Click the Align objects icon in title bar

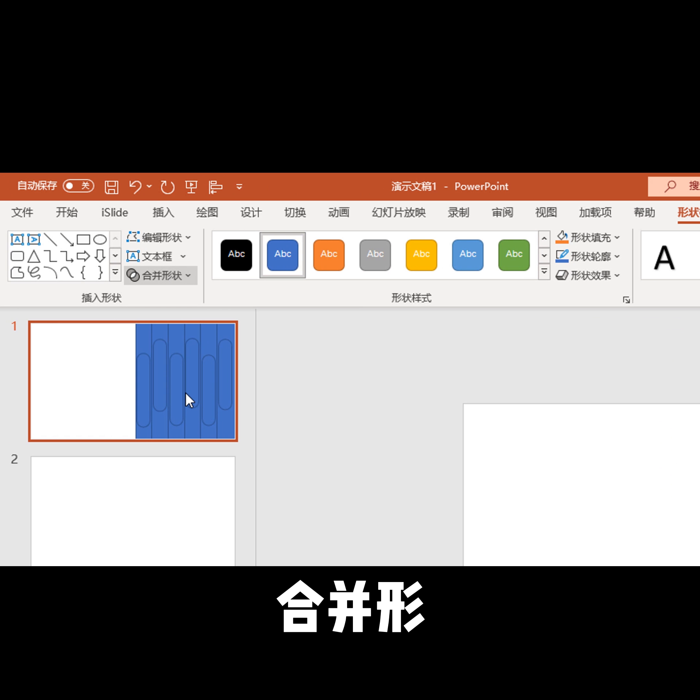(x=216, y=187)
